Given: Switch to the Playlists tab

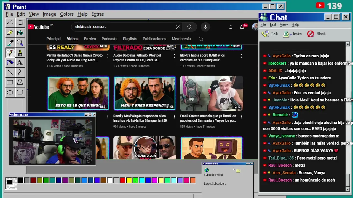Looking at the screenshot, I should coord(130,39).
